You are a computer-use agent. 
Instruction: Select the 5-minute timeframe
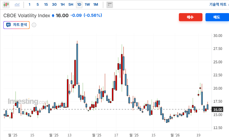coord(38,4)
